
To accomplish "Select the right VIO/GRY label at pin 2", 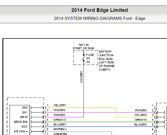I will (x=141, y=110).
